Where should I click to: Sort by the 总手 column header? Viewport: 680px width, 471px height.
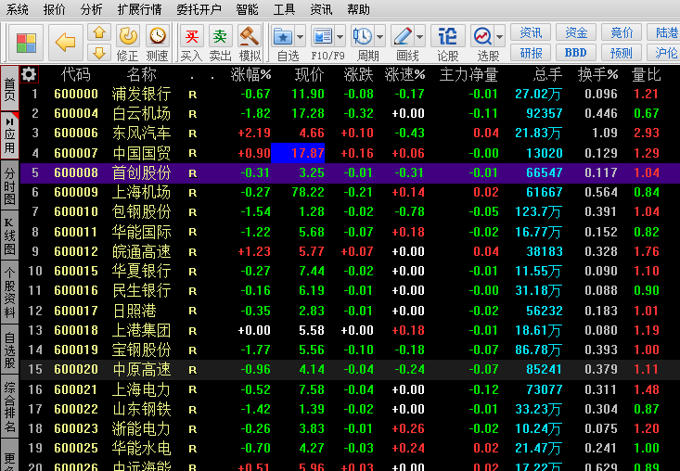click(547, 74)
